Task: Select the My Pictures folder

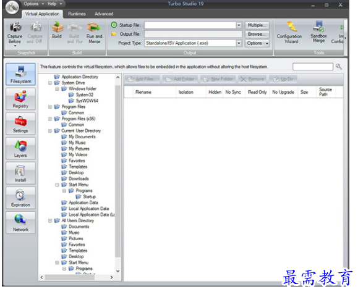Action: point(79,149)
